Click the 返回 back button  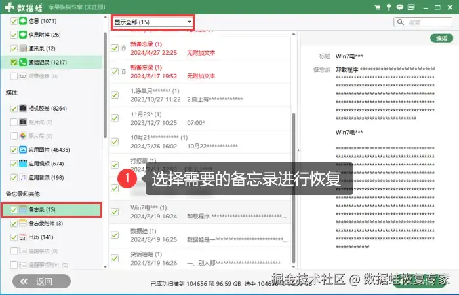(41, 281)
